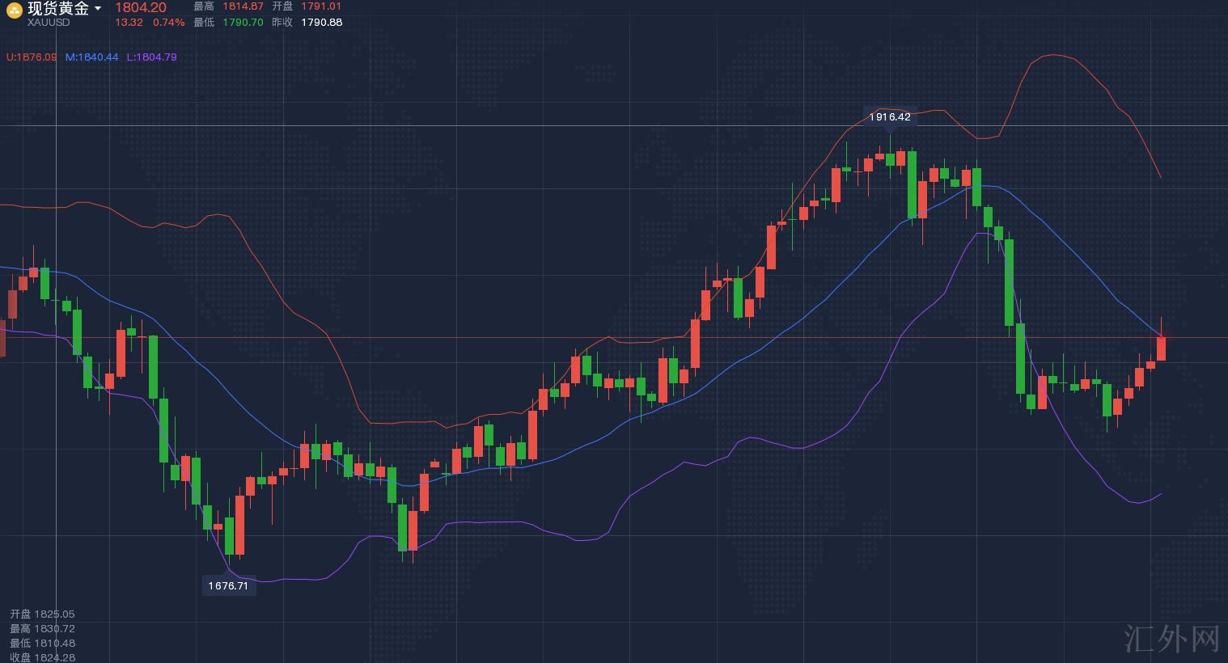The width and height of the screenshot is (1228, 663).
Task: Click the 昨收 value 1790.88
Action: (x=321, y=23)
